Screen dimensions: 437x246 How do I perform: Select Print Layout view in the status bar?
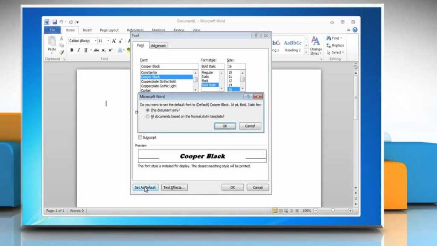point(275,211)
